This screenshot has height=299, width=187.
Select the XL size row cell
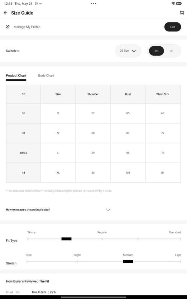[x=58, y=173]
